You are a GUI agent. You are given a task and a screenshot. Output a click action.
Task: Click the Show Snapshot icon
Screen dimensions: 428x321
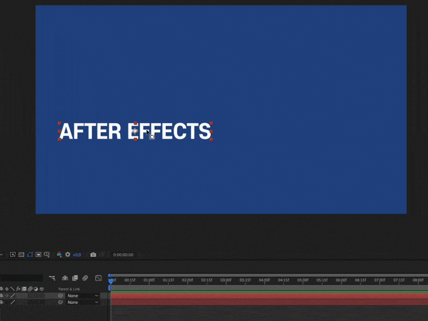click(102, 255)
